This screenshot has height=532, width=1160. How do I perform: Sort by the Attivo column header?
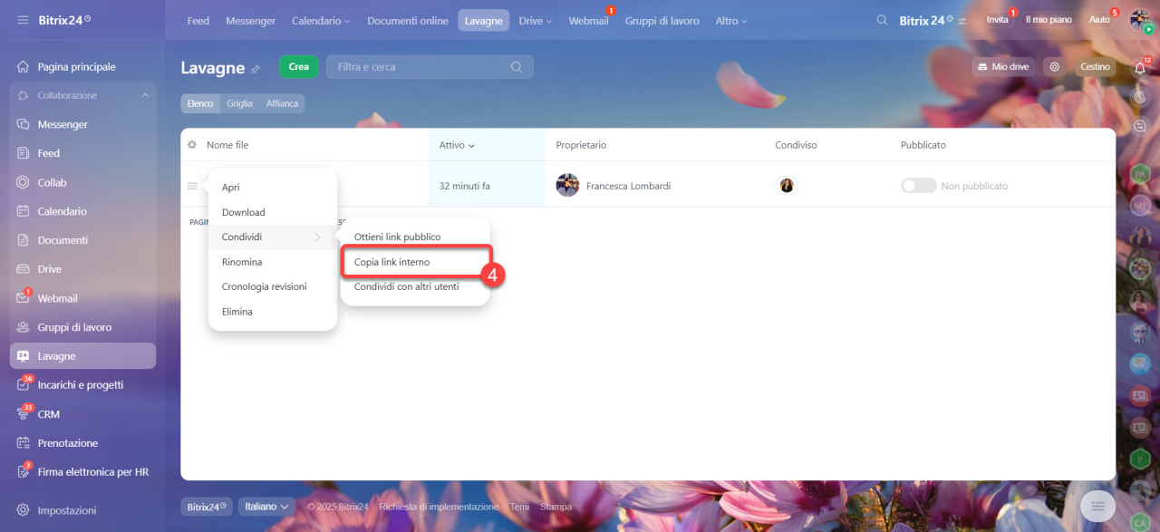point(458,145)
